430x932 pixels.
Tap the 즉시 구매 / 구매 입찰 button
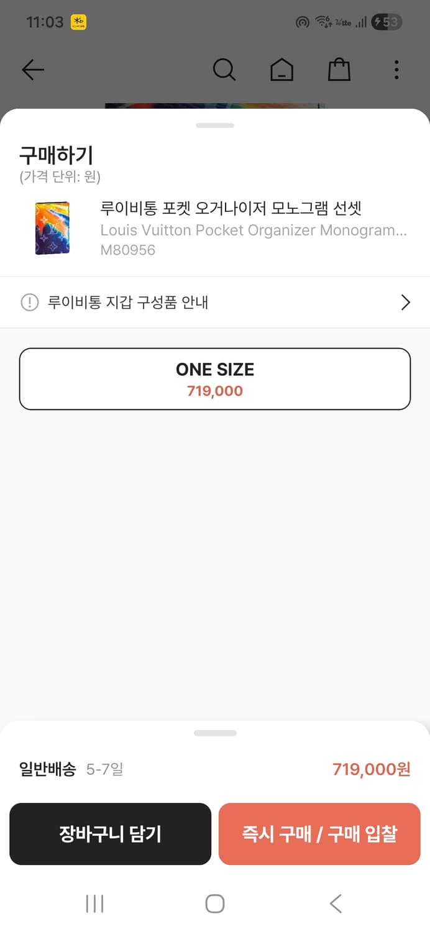point(319,834)
